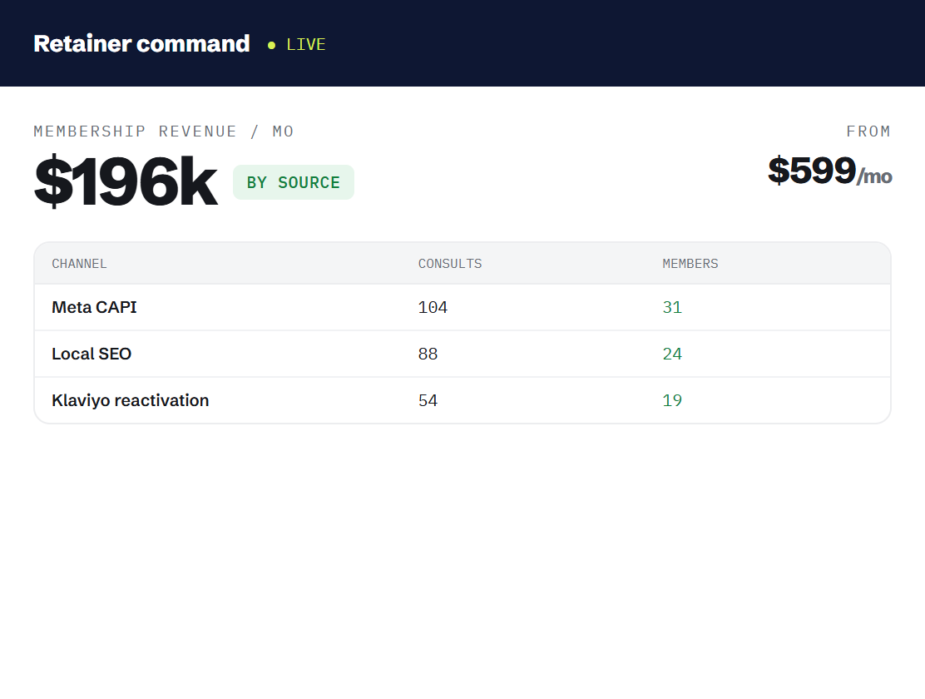Select the Local SEO row

pos(462,354)
